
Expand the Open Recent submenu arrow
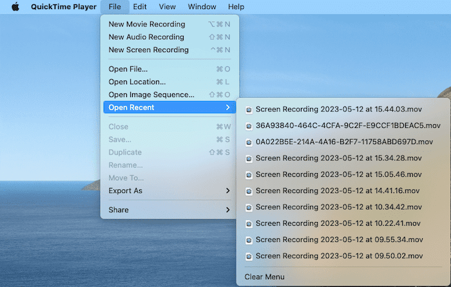point(227,107)
